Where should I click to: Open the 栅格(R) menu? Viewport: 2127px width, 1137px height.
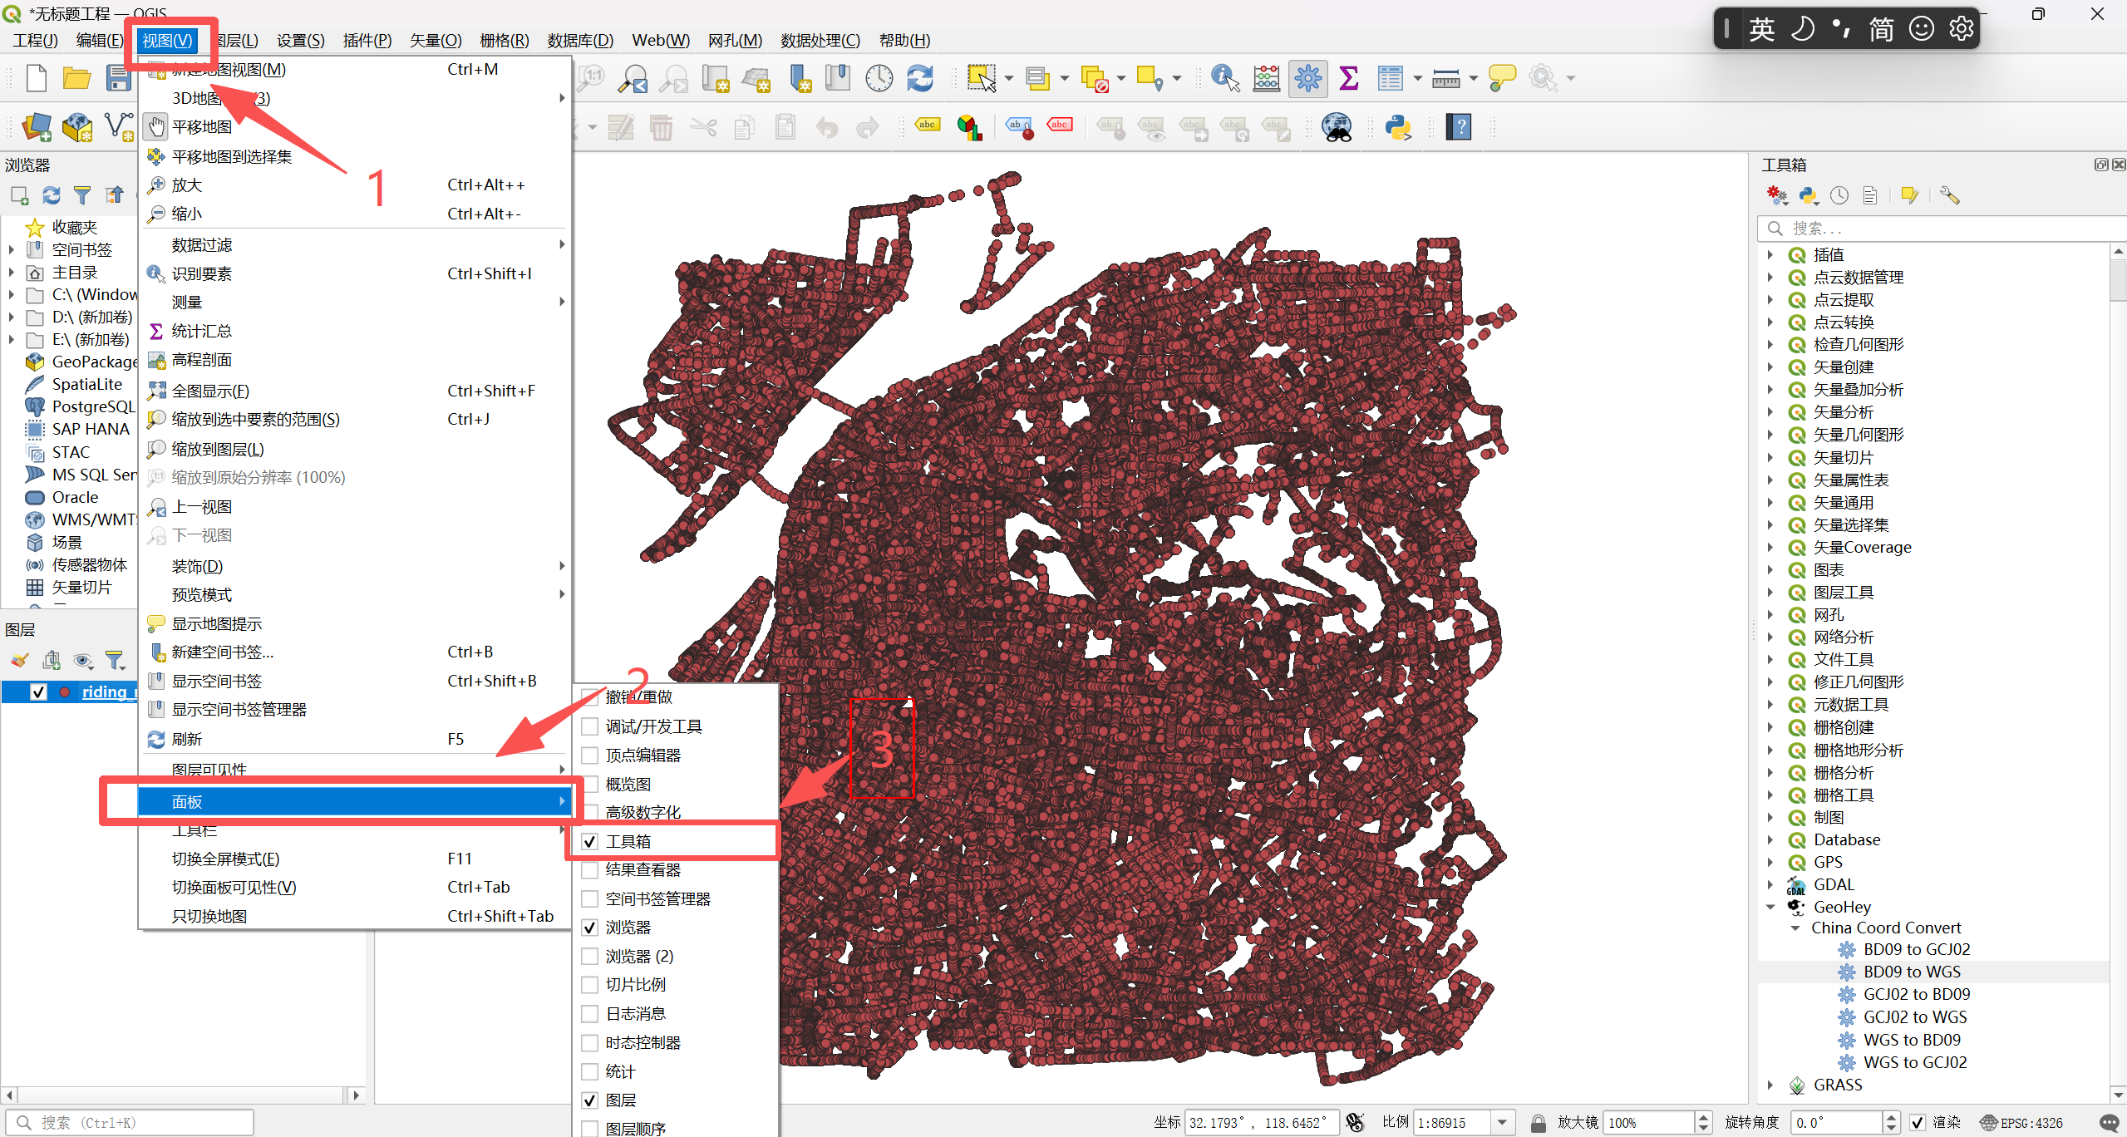click(x=504, y=40)
